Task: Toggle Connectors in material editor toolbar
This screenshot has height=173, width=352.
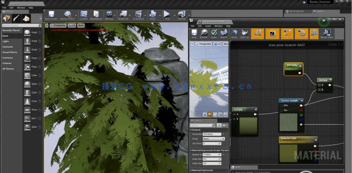Action: tap(258, 34)
